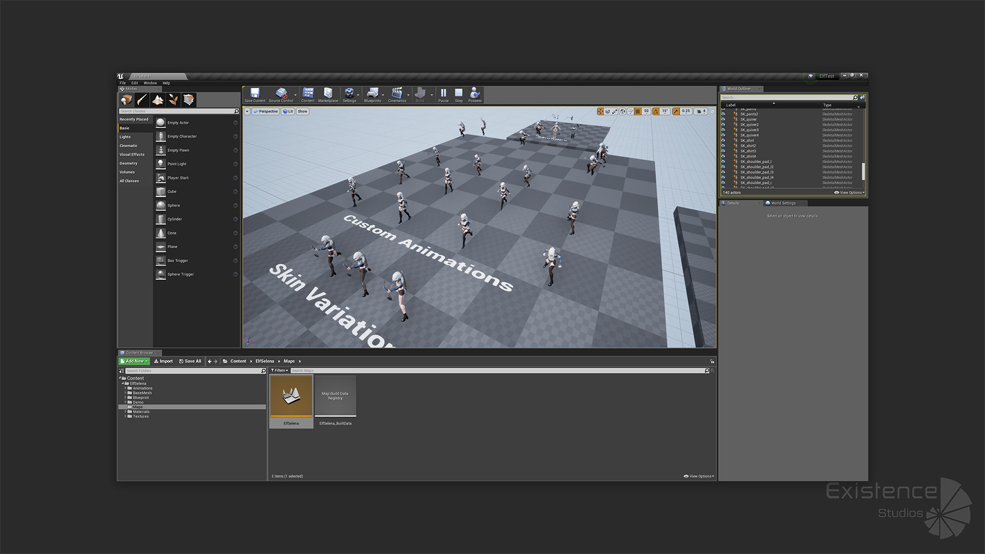Hide SK_quiver2 via its eye icon
The width and height of the screenshot is (985, 554).
[723, 125]
